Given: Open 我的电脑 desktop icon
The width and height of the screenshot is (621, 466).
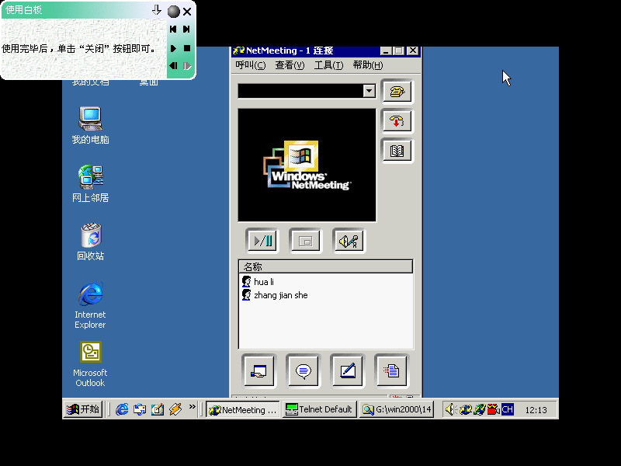Looking at the screenshot, I should pos(90,125).
